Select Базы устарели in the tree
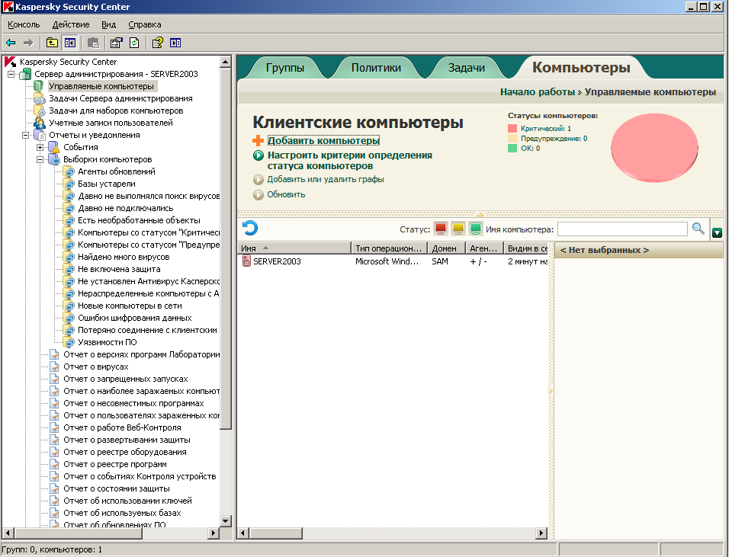The height and width of the screenshot is (557, 729). pyautogui.click(x=107, y=184)
